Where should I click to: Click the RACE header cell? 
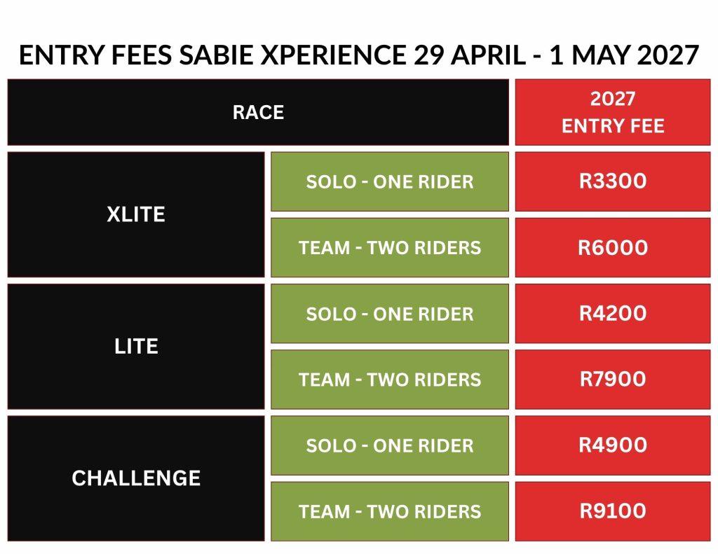[x=258, y=112]
